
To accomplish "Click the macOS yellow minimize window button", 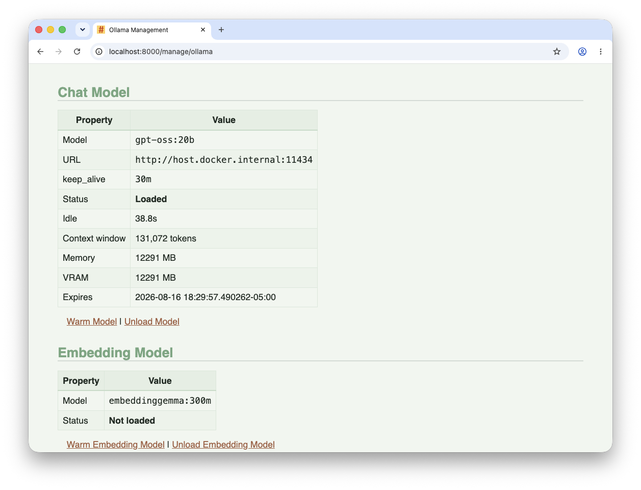I will pyautogui.click(x=50, y=30).
